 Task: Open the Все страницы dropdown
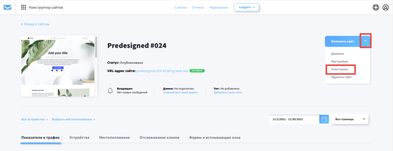tap(350, 119)
